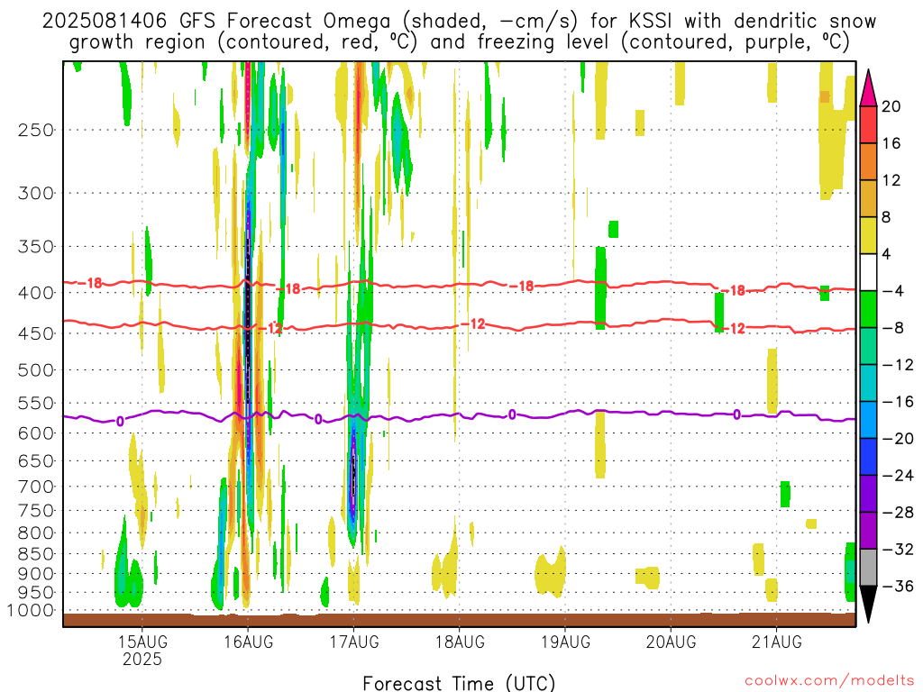Click the first -18 contour label at left
The width and height of the screenshot is (923, 692).
click(91, 284)
